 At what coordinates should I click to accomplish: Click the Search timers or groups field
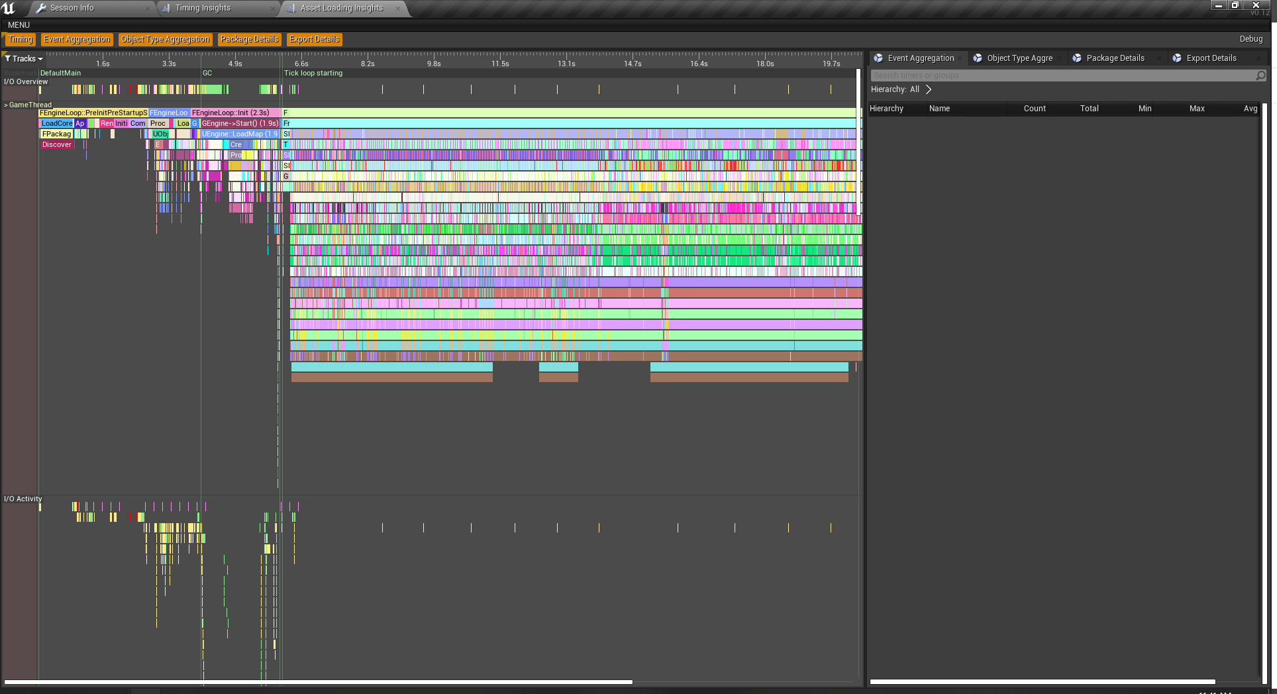[x=1063, y=75]
